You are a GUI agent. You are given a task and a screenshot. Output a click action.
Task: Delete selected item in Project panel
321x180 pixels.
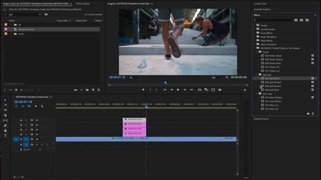click(x=99, y=90)
